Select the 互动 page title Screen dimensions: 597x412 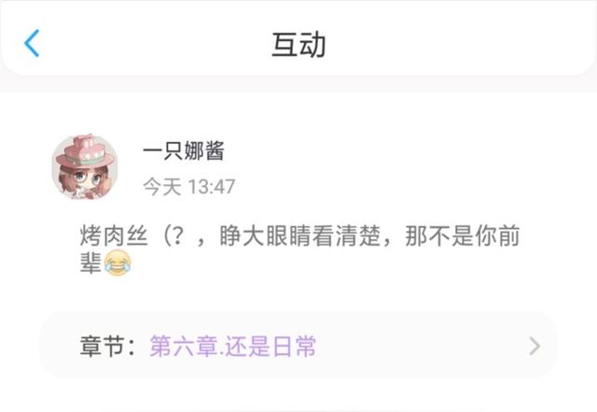[298, 45]
